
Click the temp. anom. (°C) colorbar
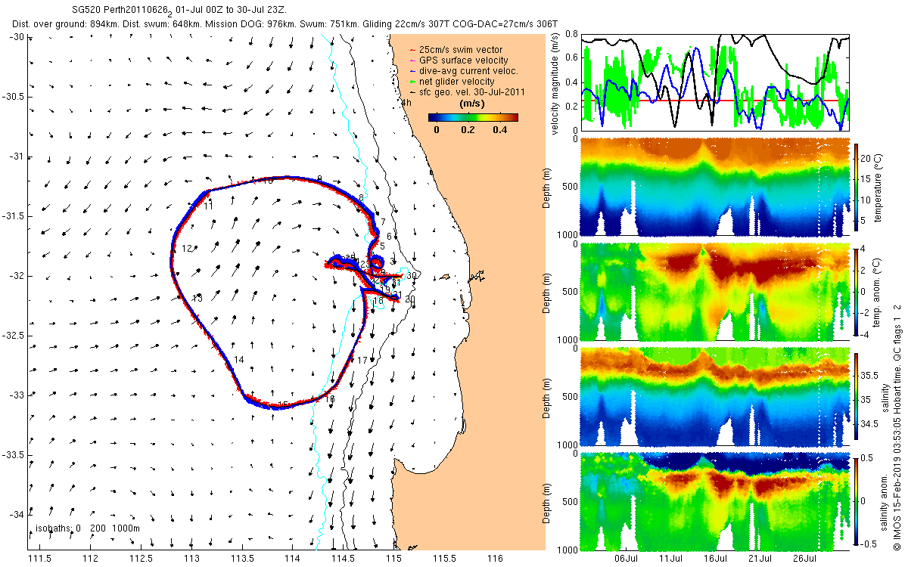point(857,291)
